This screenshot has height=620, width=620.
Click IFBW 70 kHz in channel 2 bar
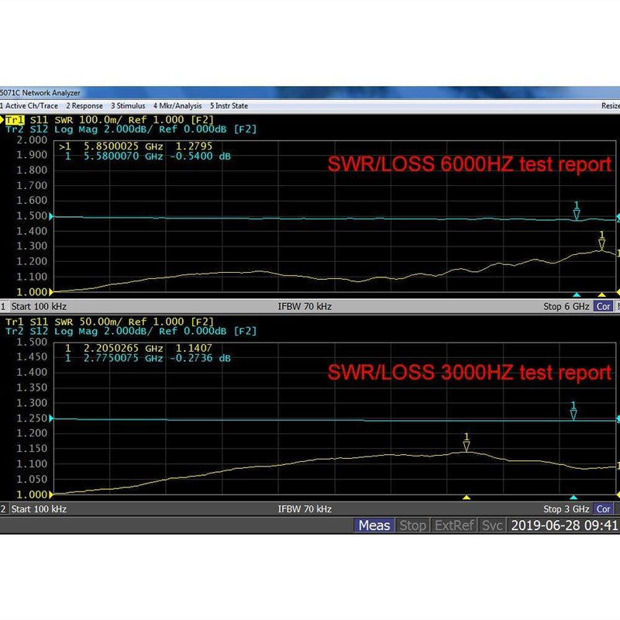305,509
